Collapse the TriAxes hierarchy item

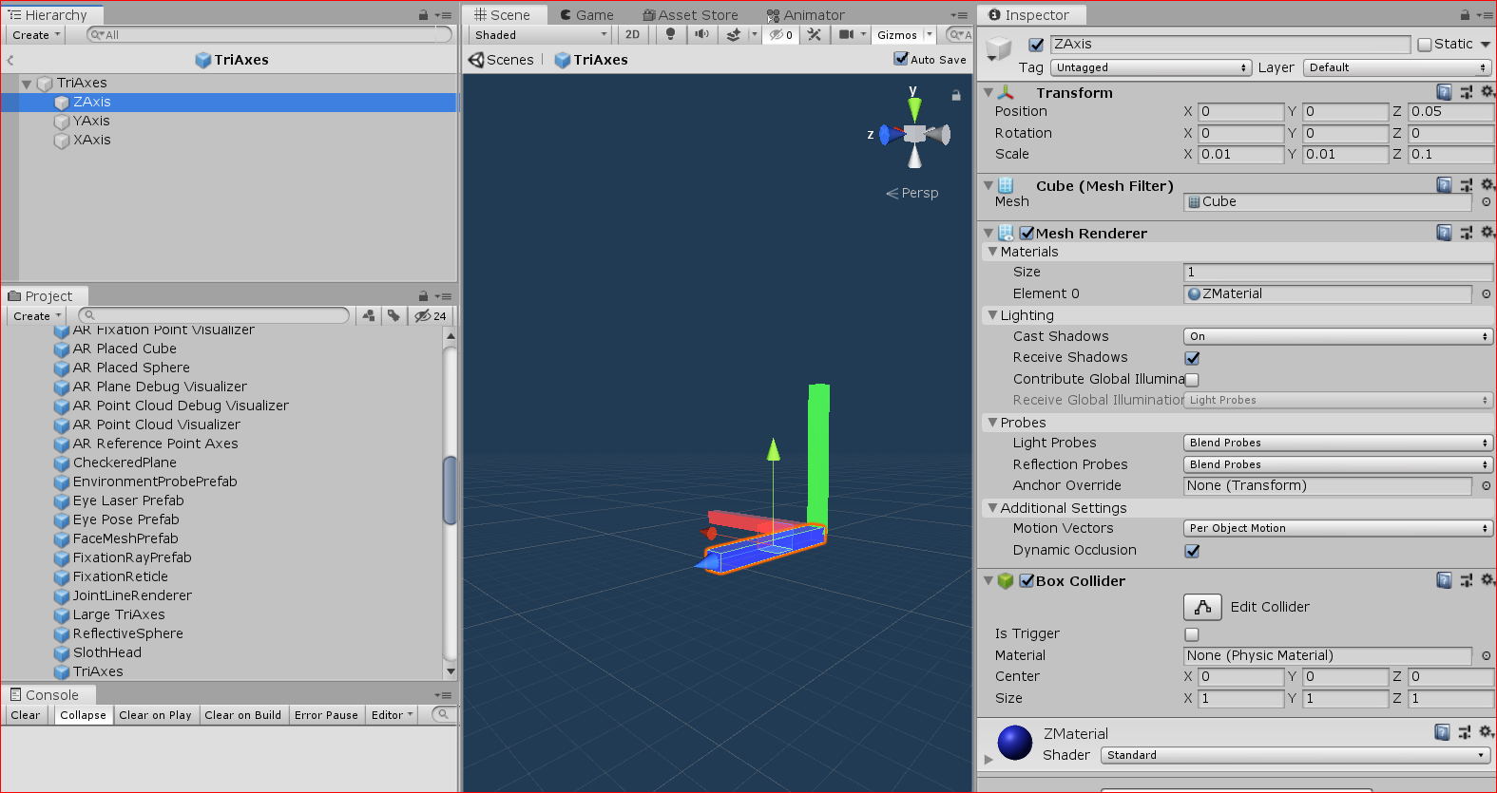pyautogui.click(x=27, y=84)
